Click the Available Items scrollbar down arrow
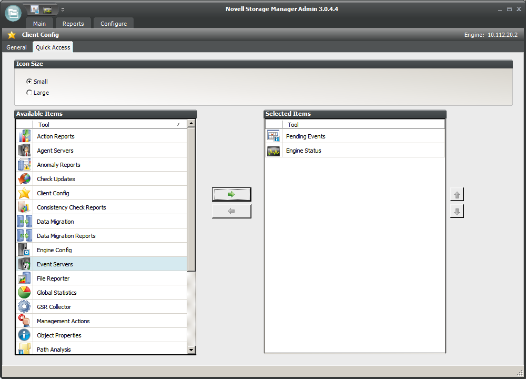The image size is (526, 379). 191,350
